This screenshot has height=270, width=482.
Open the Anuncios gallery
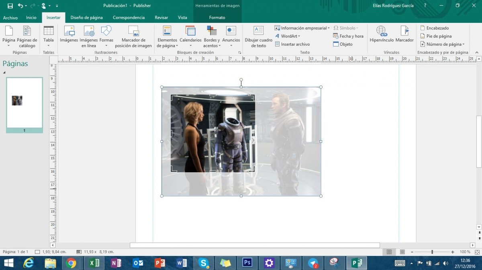(231, 36)
